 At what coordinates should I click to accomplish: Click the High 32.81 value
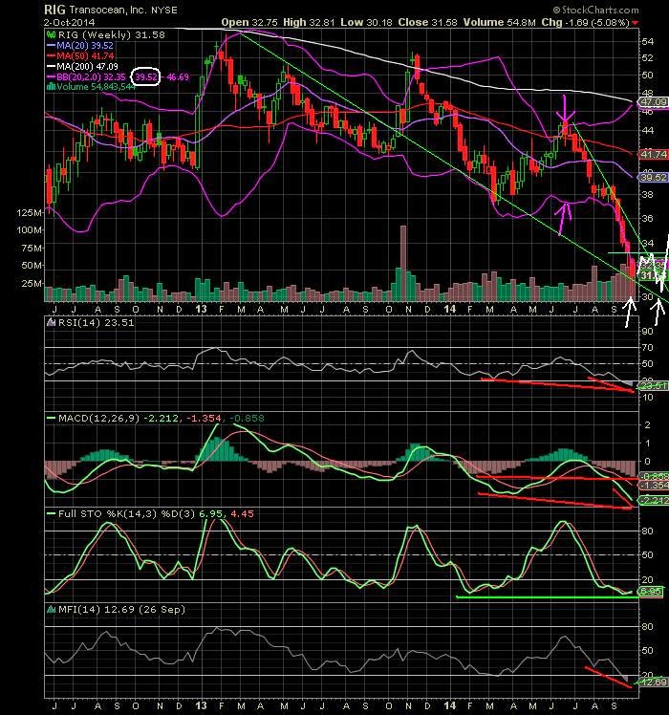pos(310,22)
